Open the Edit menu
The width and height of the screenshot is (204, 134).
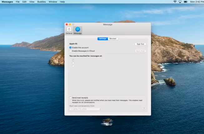point(24,2)
